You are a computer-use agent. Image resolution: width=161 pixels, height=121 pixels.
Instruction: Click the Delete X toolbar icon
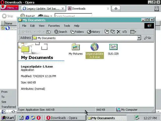pos(118,32)
